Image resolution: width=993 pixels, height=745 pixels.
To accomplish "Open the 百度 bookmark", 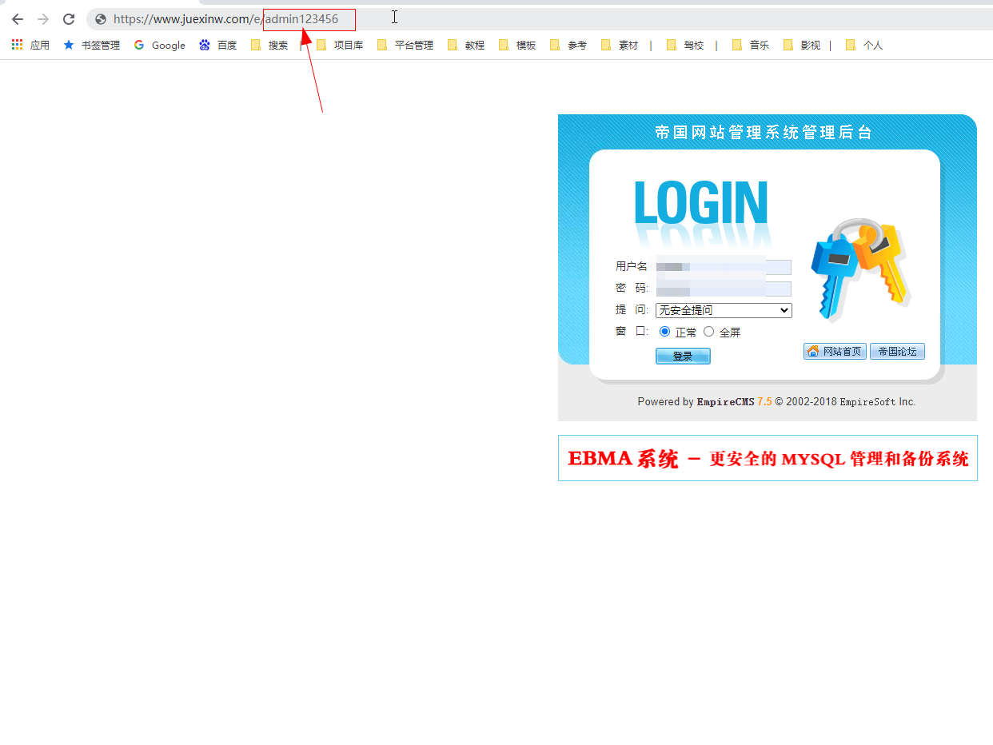I will pyautogui.click(x=218, y=46).
